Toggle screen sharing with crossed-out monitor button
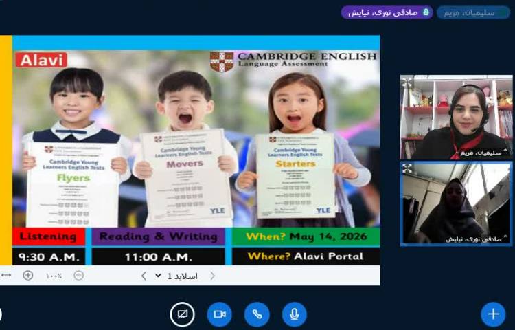515x330 pixels. click(x=182, y=314)
